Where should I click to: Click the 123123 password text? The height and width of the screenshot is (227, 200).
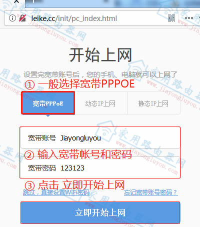pos(72,168)
